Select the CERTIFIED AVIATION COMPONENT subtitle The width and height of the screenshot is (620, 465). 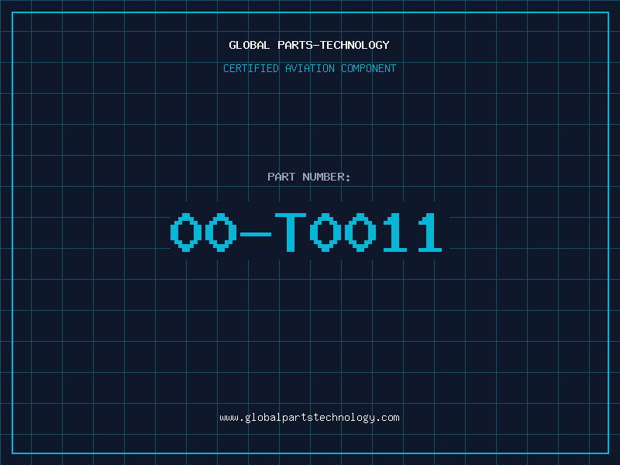point(309,68)
